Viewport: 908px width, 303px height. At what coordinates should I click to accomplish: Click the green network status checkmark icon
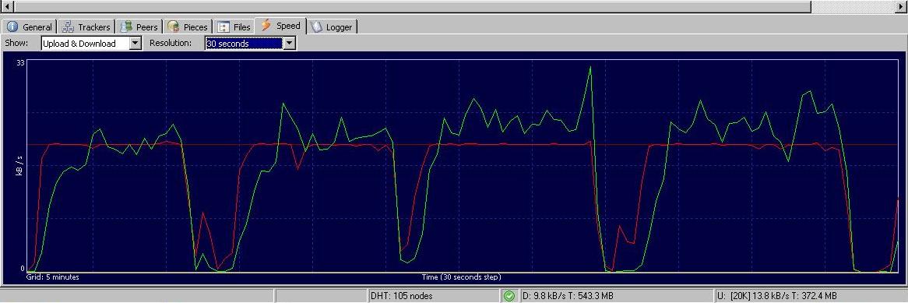pyautogui.click(x=509, y=296)
